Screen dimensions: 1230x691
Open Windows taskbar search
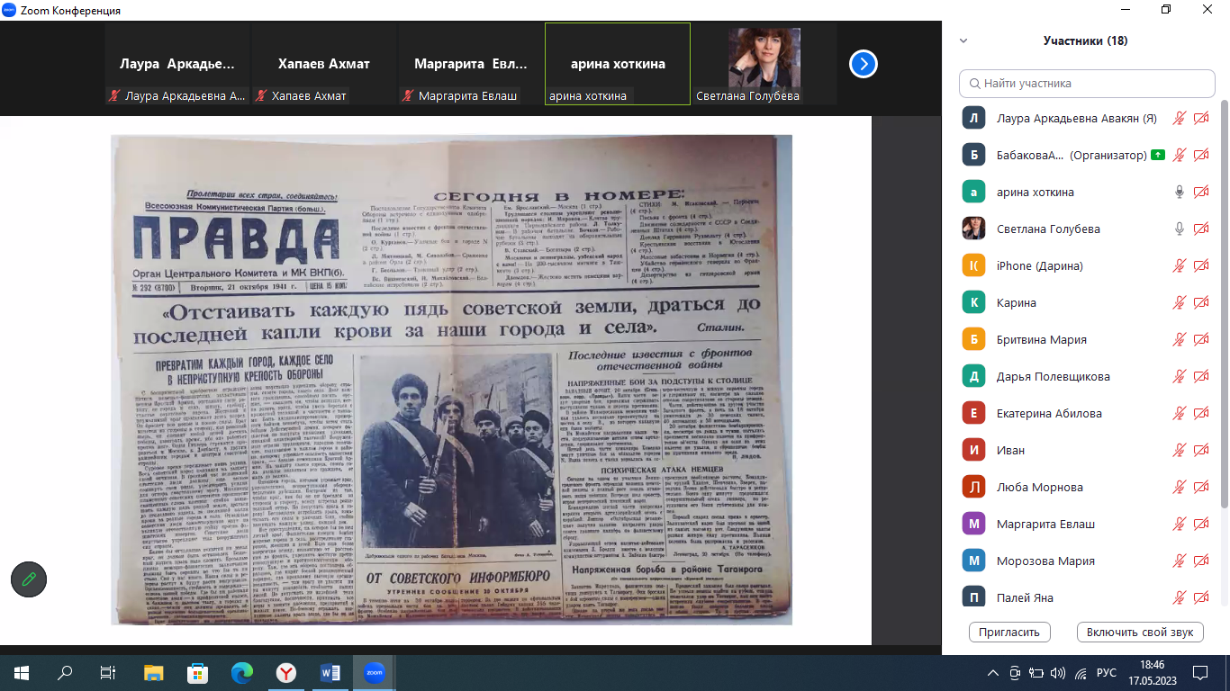(65, 672)
